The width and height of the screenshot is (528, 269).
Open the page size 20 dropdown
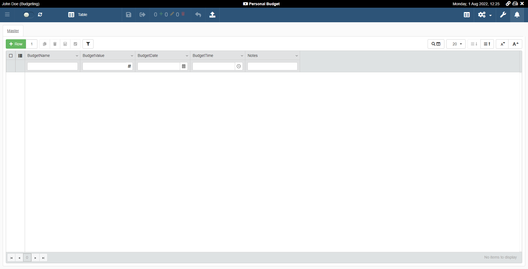(x=456, y=44)
